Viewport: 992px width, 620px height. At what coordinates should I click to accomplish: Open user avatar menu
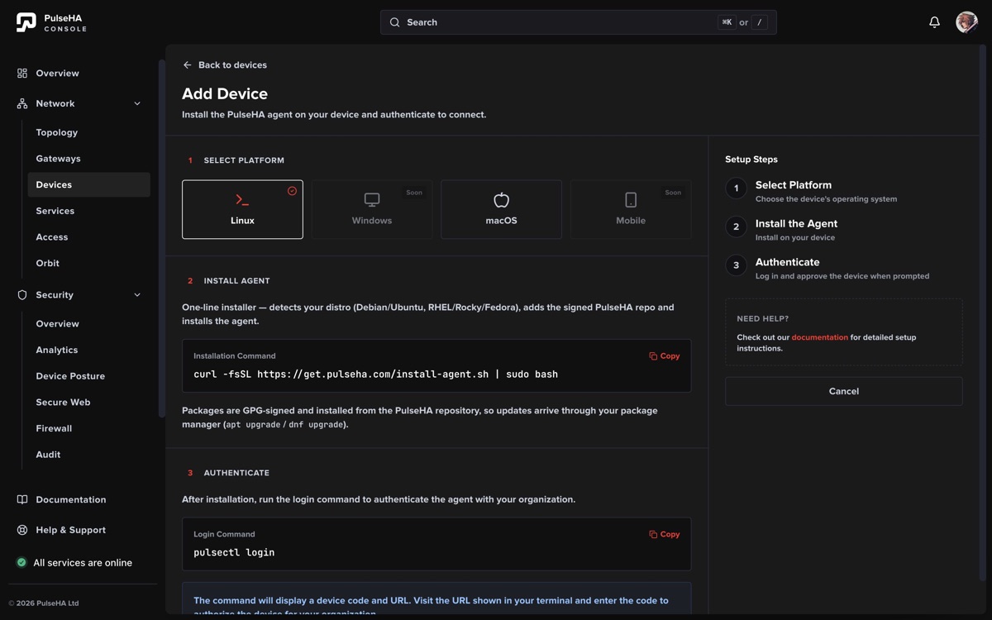pyautogui.click(x=966, y=22)
